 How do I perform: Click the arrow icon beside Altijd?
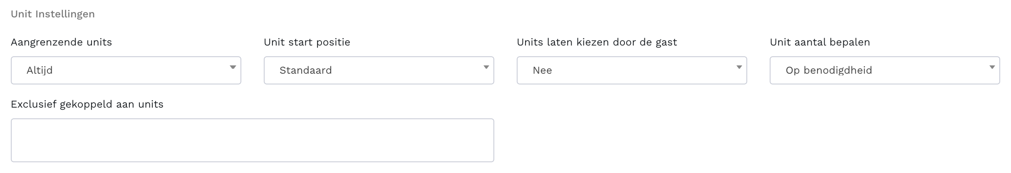(x=233, y=67)
